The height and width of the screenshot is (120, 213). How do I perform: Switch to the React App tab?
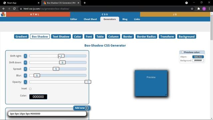pyautogui.click(x=20, y=3)
